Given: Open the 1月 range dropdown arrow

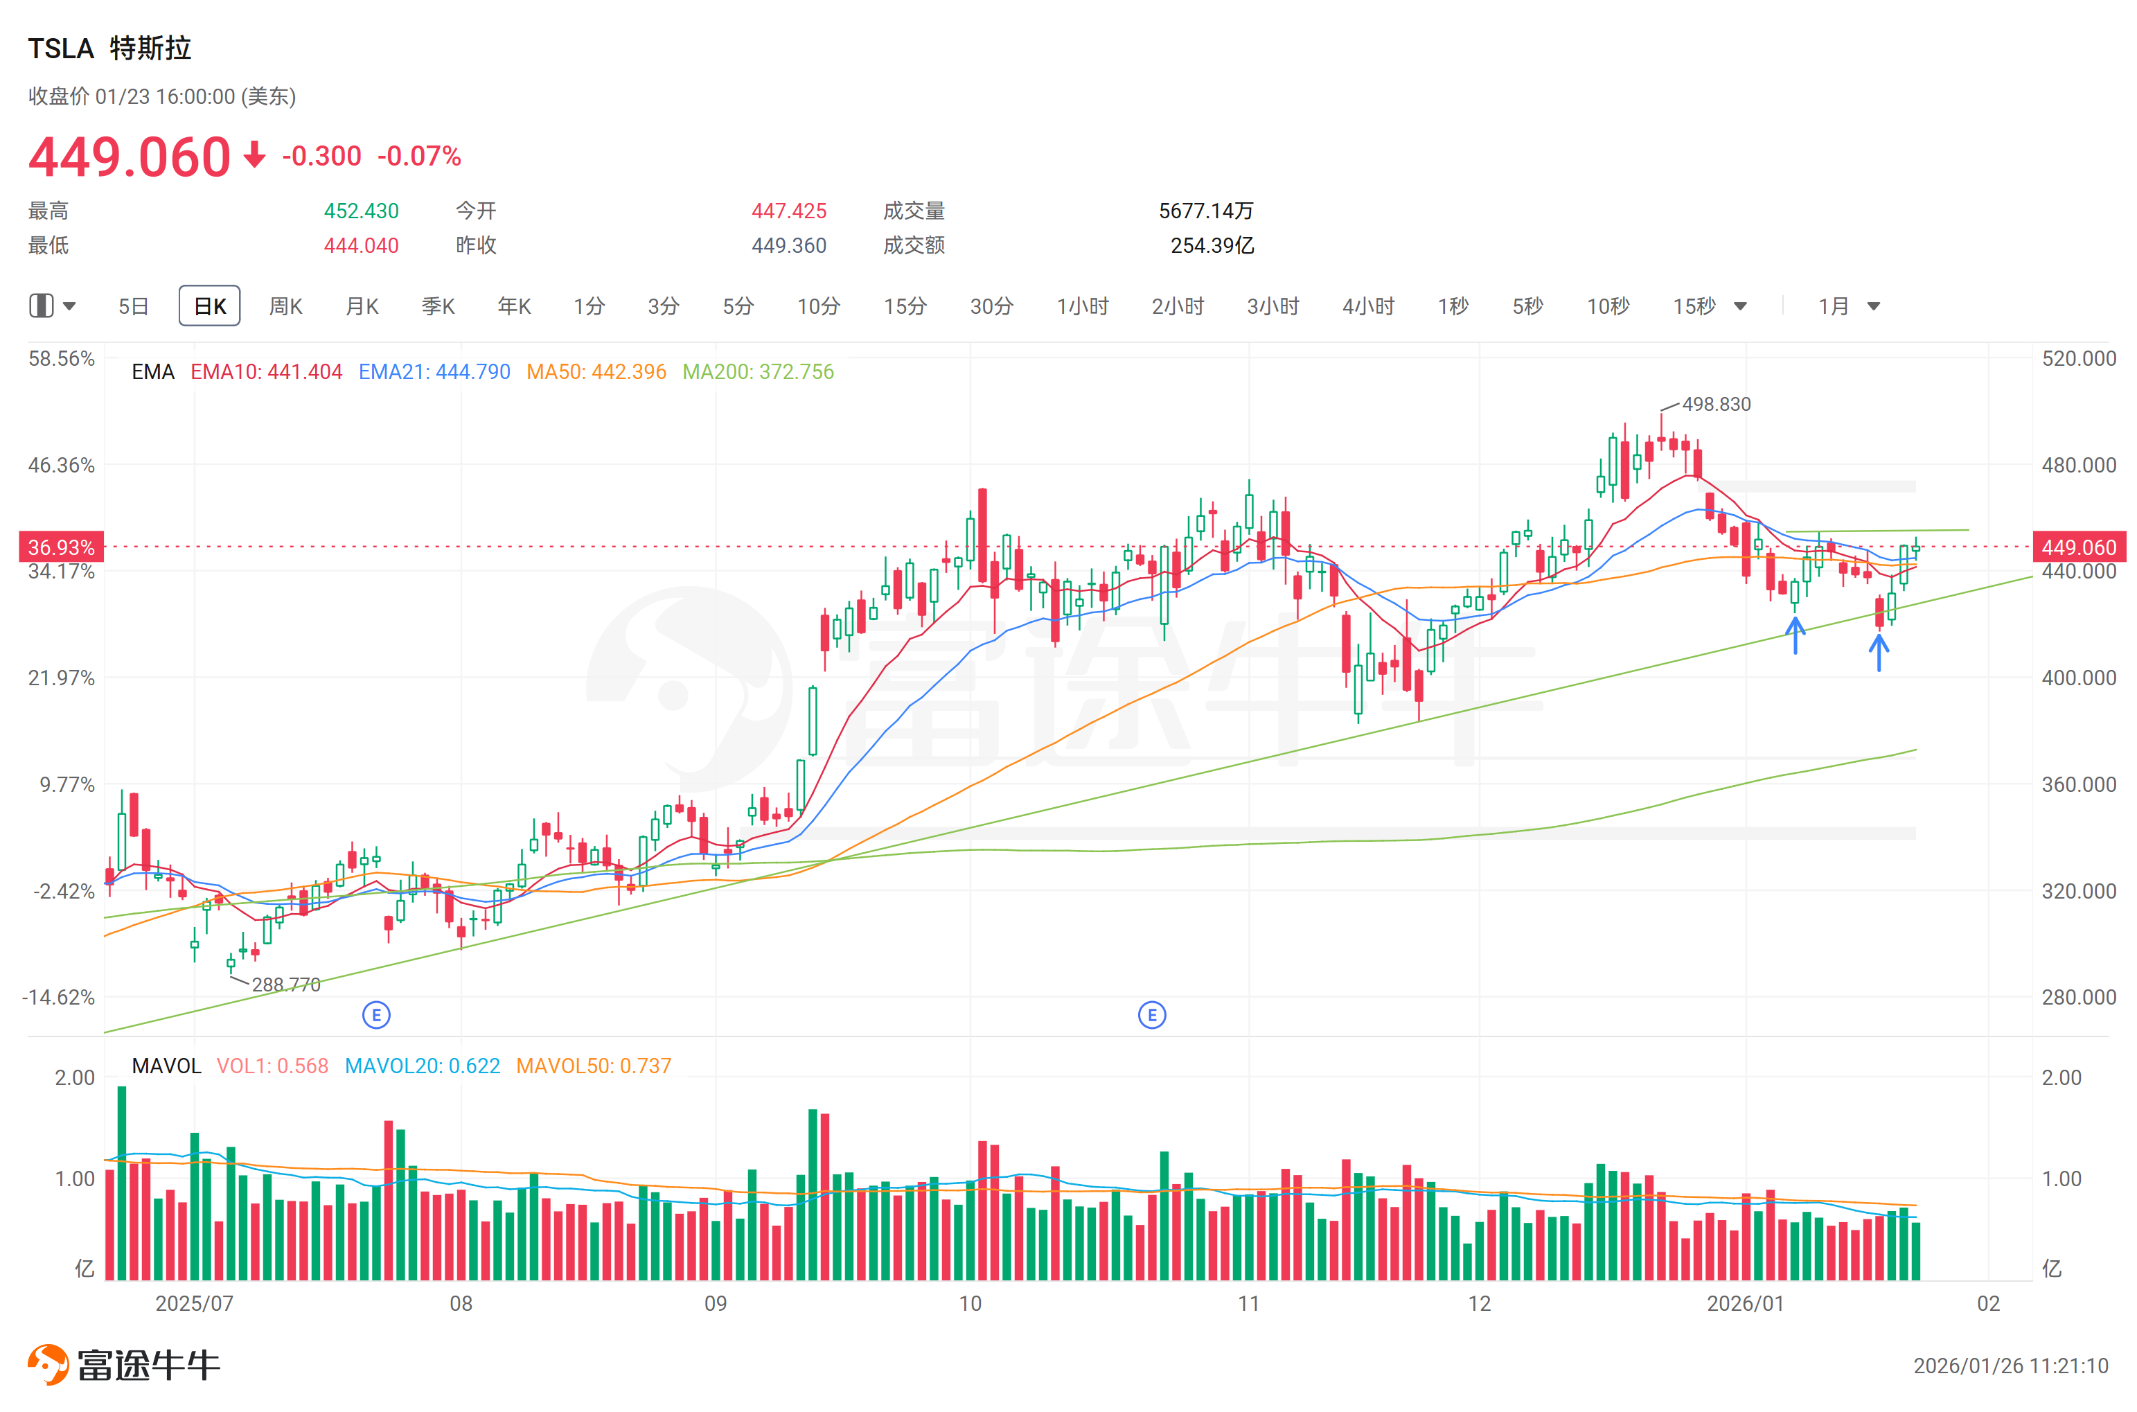Looking at the screenshot, I should 1873,307.
